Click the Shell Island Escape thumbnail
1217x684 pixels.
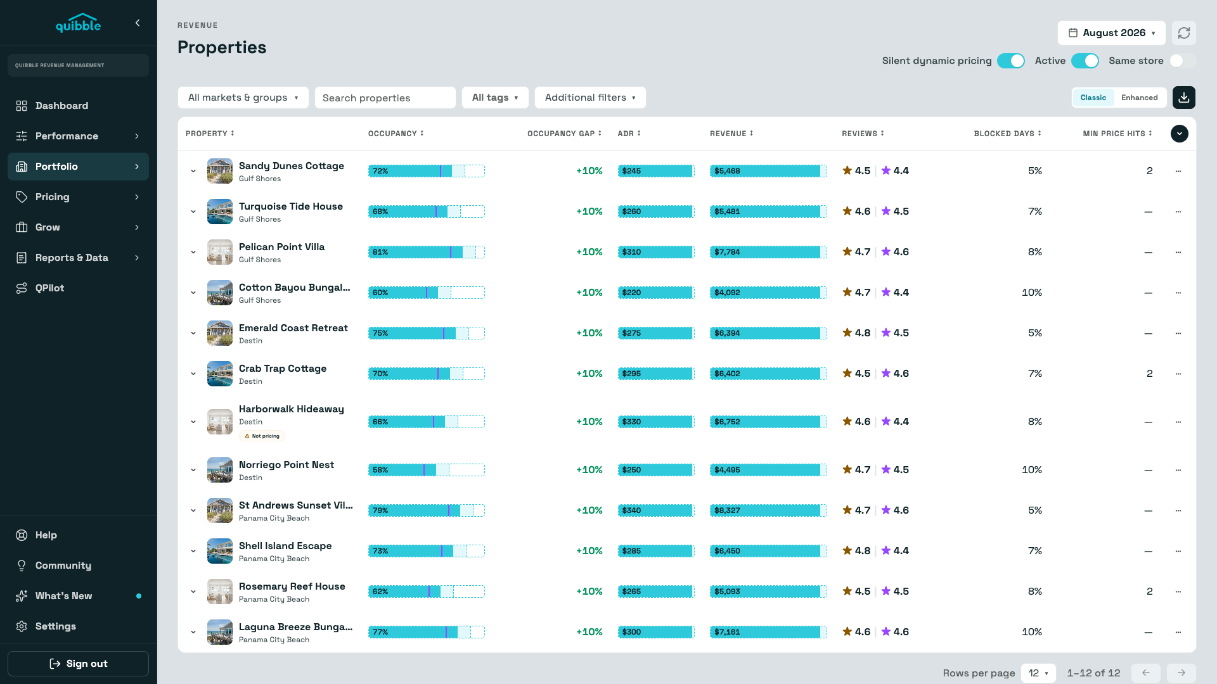(x=220, y=551)
